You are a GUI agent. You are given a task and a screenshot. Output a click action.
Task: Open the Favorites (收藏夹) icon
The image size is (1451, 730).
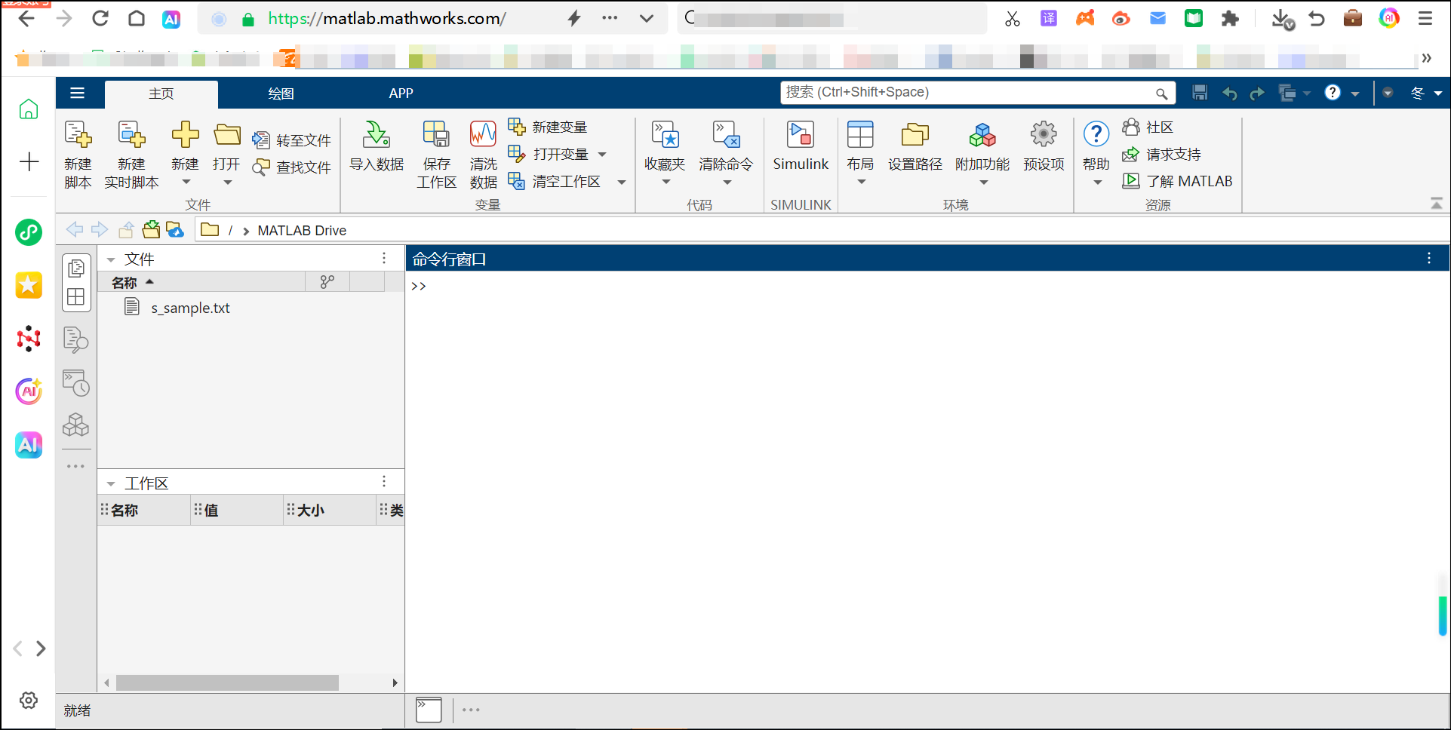point(665,135)
